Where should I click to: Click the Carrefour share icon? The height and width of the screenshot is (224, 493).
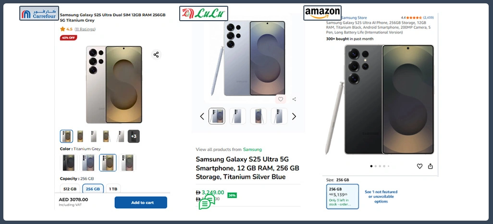click(156, 54)
